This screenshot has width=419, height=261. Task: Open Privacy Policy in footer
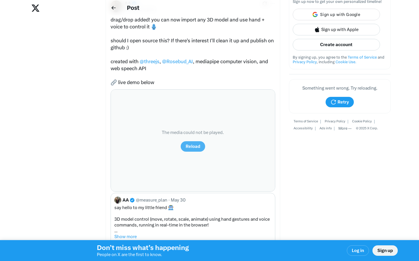tap(335, 122)
